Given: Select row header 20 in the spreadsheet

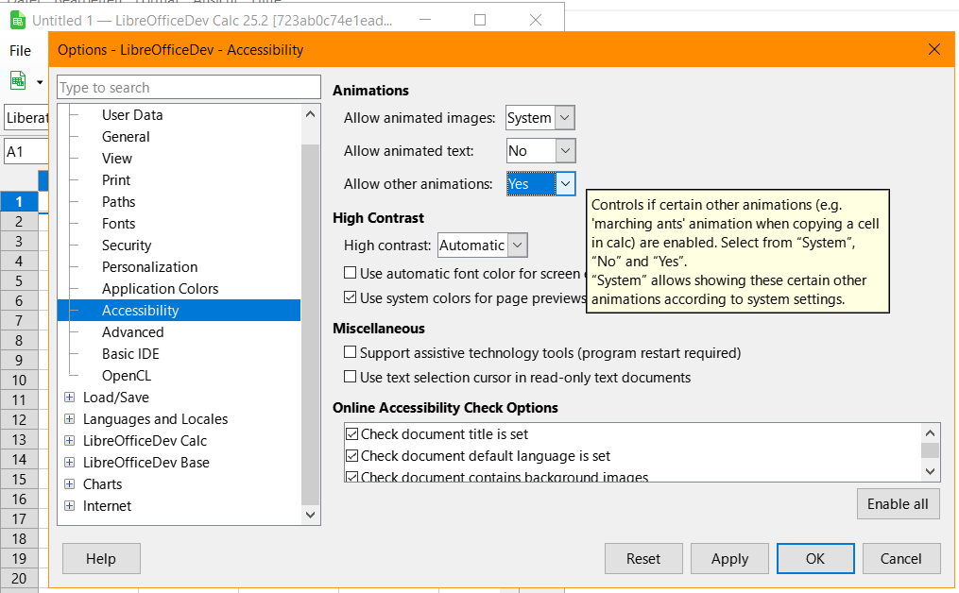Looking at the screenshot, I should (x=19, y=578).
